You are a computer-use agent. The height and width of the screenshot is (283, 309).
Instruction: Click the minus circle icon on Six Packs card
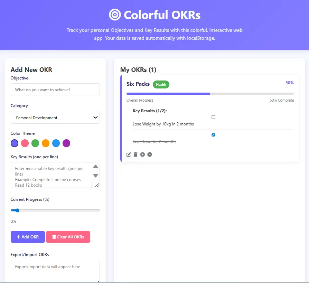coord(150,154)
